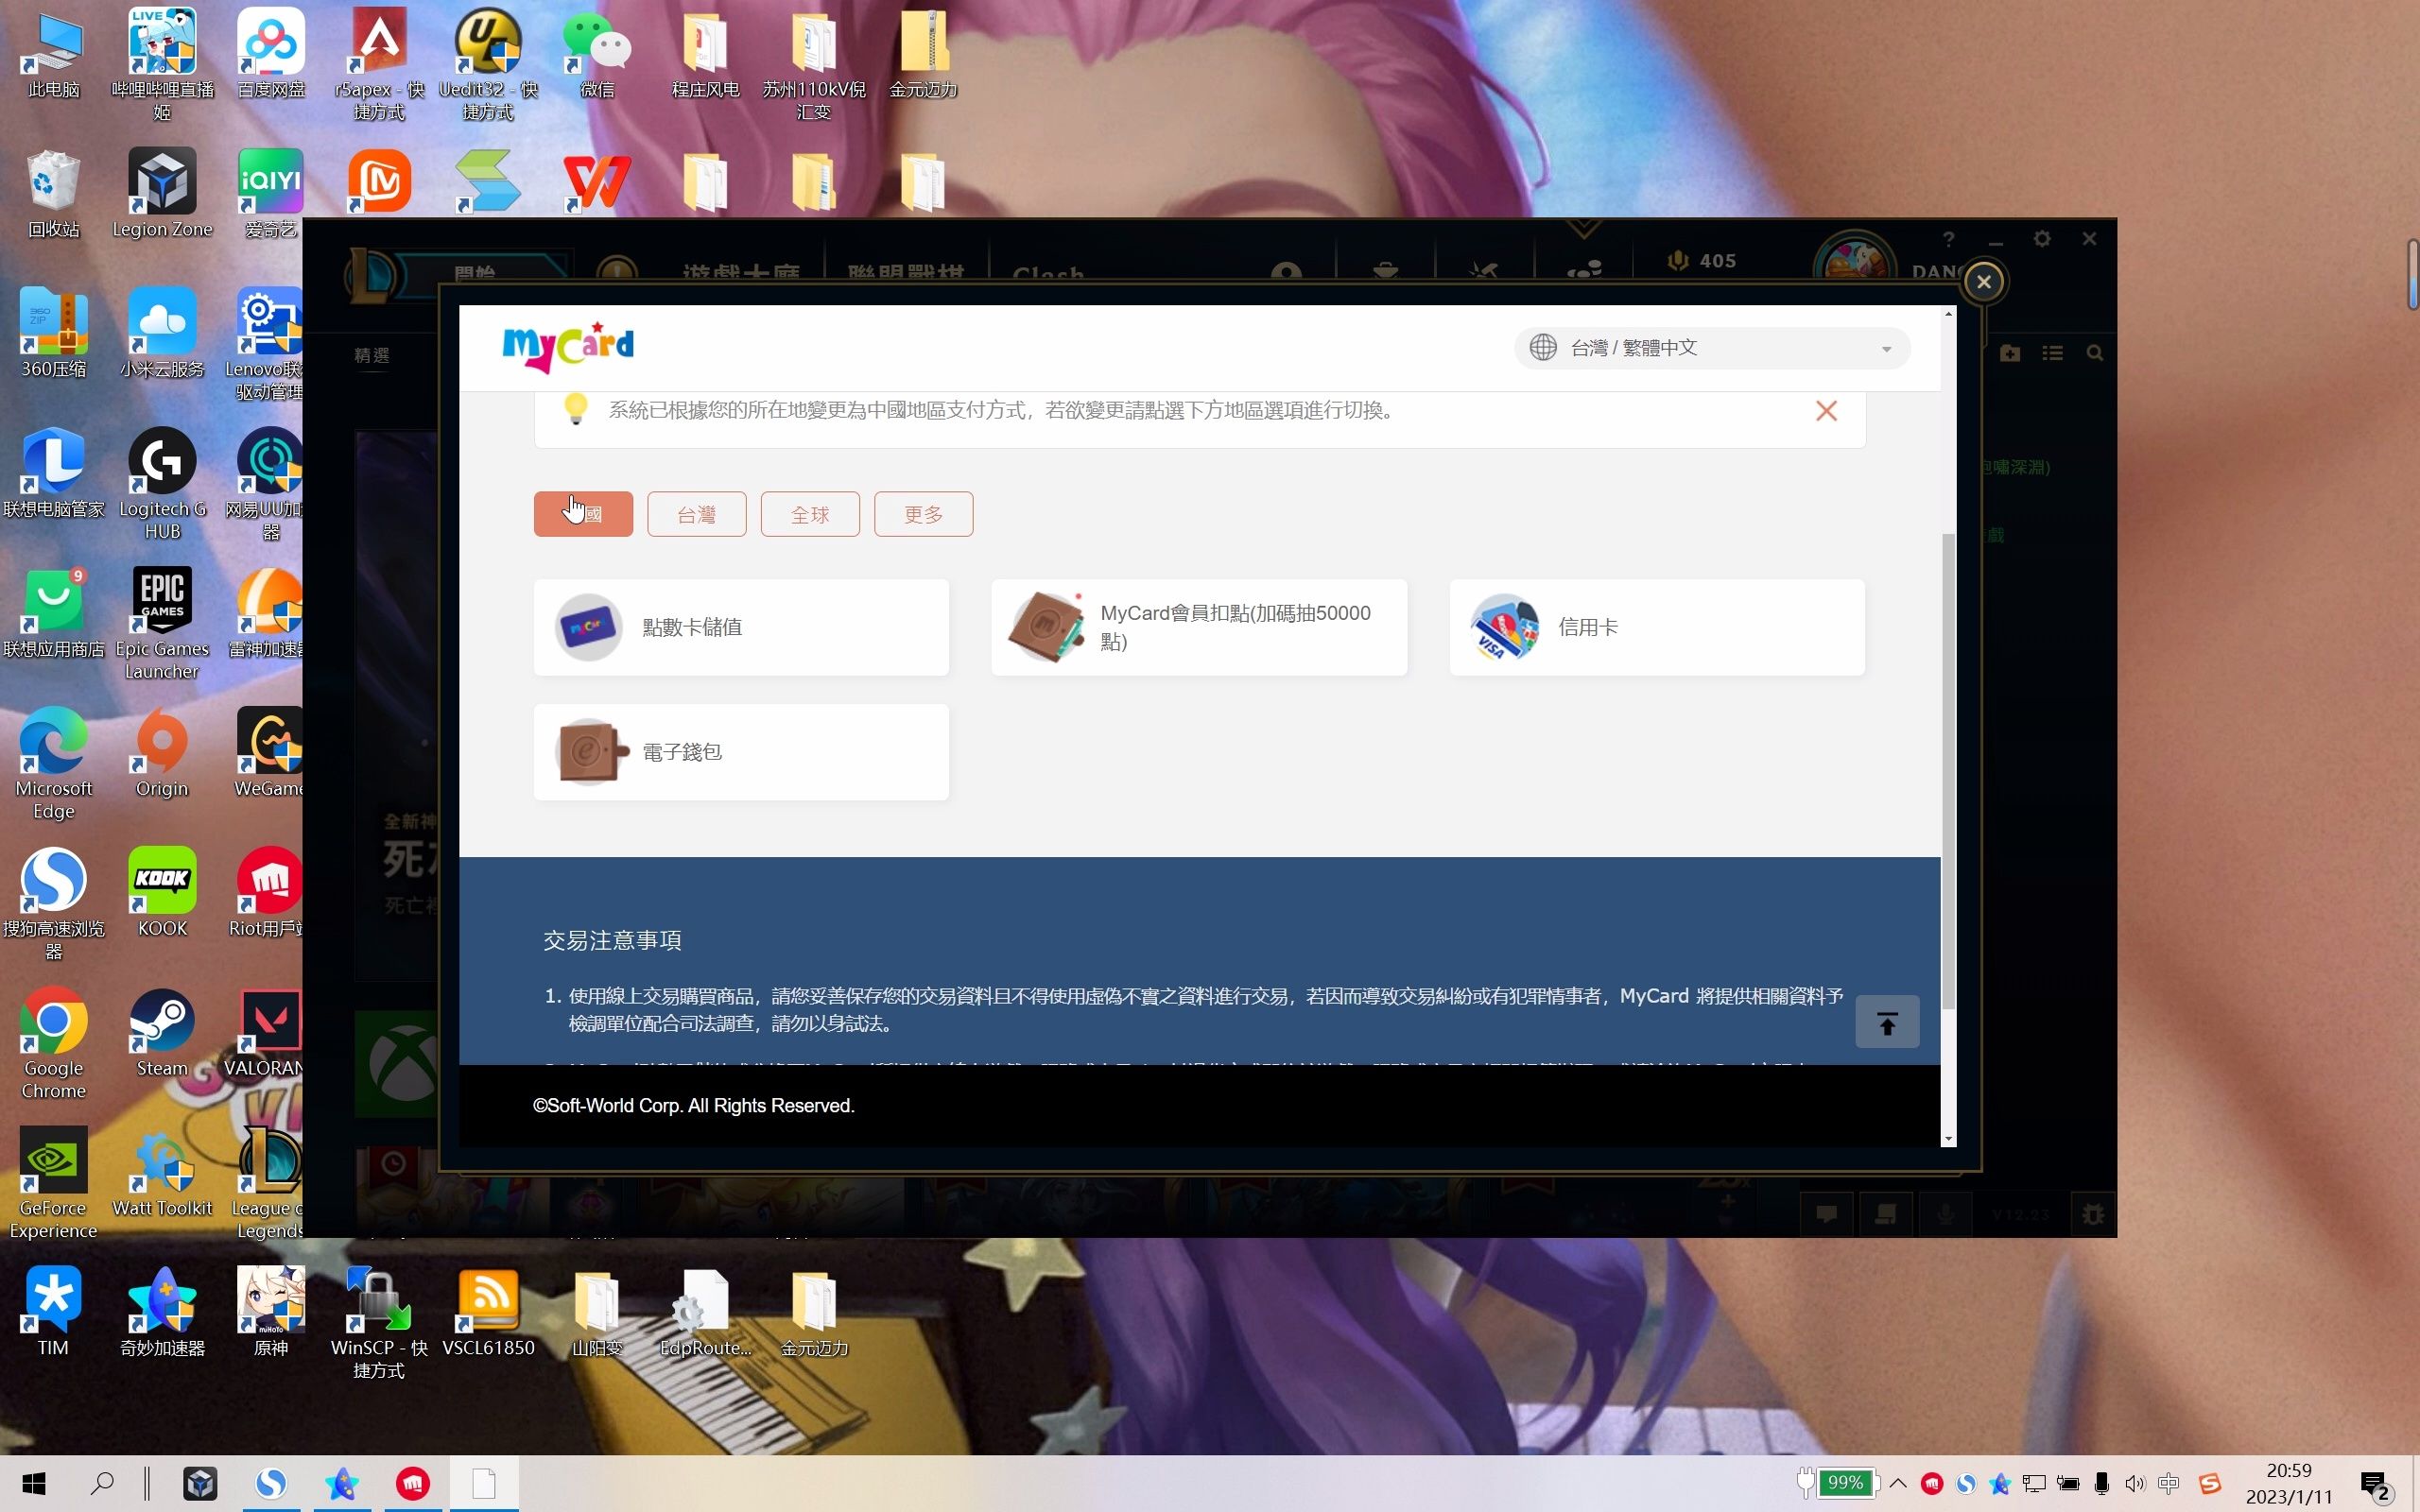The width and height of the screenshot is (2420, 1512).
Task: Open 此电脑 desktop icon
Action: pyautogui.click(x=54, y=55)
